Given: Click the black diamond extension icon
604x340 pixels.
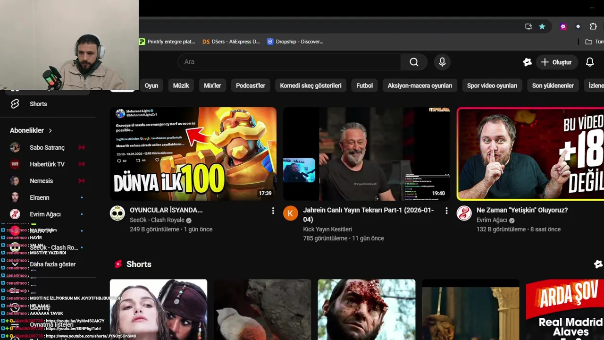Looking at the screenshot, I should (578, 26).
